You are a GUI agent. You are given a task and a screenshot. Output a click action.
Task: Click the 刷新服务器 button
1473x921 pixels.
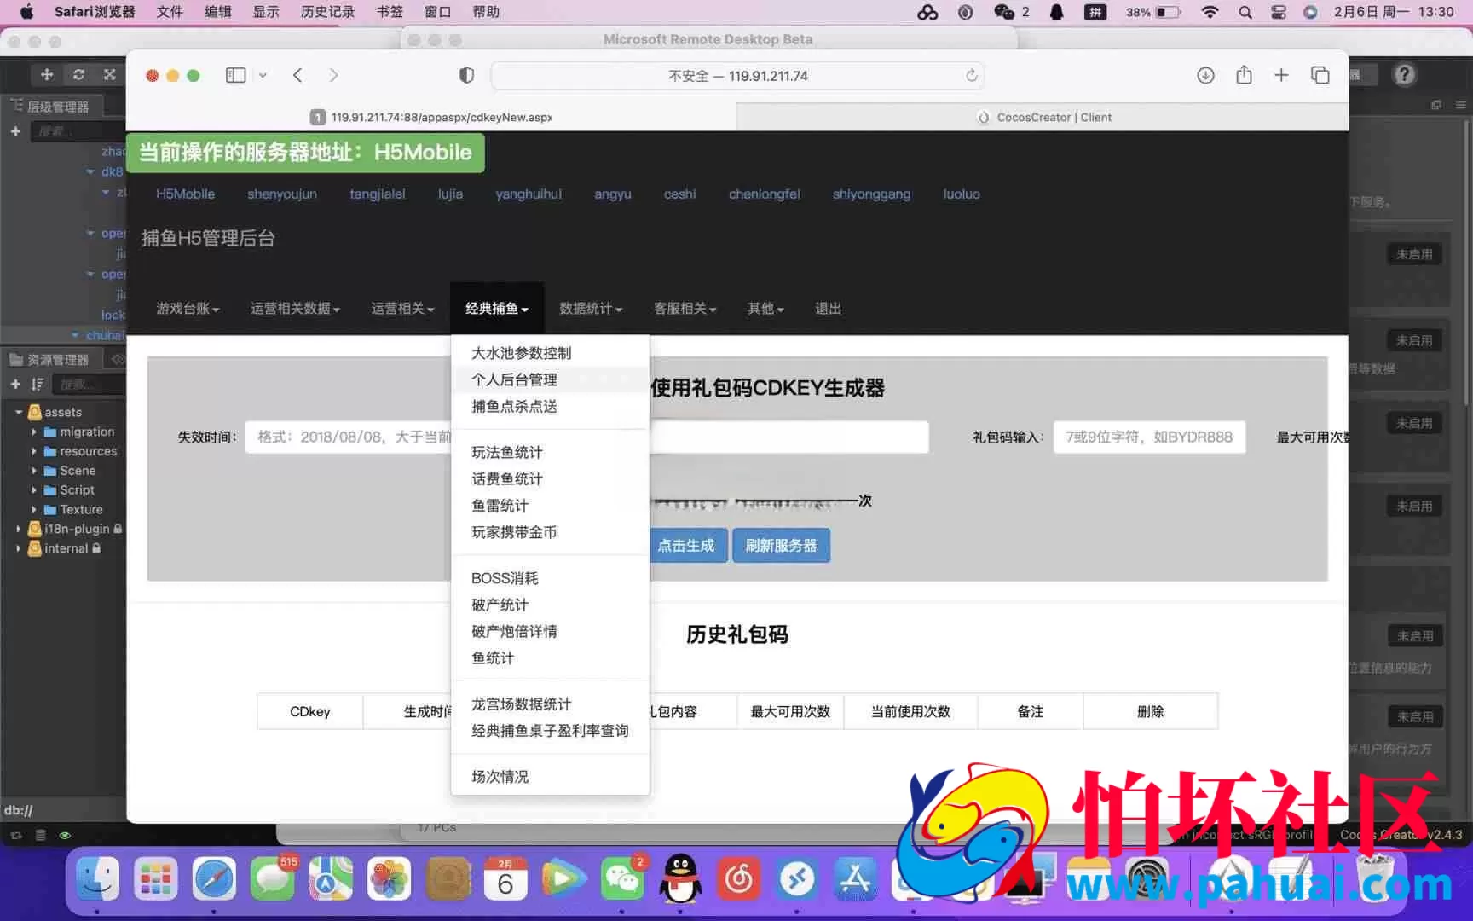[x=781, y=546]
